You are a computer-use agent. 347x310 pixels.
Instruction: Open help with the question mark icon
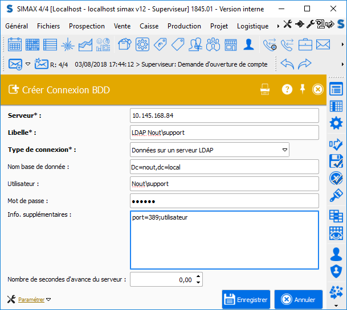[287, 89]
